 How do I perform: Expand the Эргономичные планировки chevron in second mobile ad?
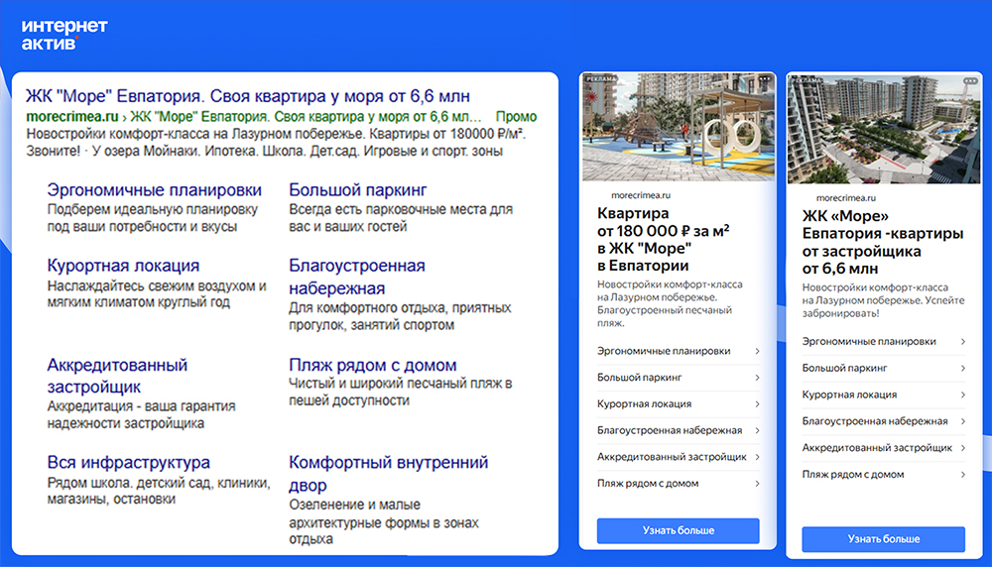tap(962, 342)
